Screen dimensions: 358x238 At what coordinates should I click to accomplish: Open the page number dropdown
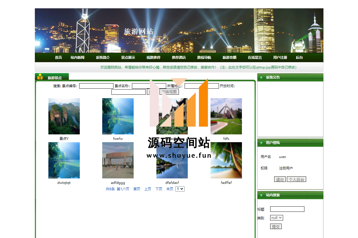tap(180, 189)
